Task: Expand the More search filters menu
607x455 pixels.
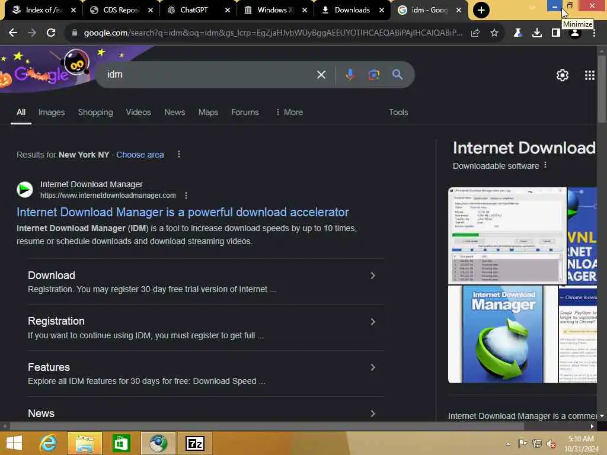Action: tap(289, 112)
